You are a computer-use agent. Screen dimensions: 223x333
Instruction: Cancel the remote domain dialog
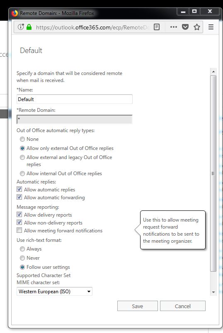point(183,306)
